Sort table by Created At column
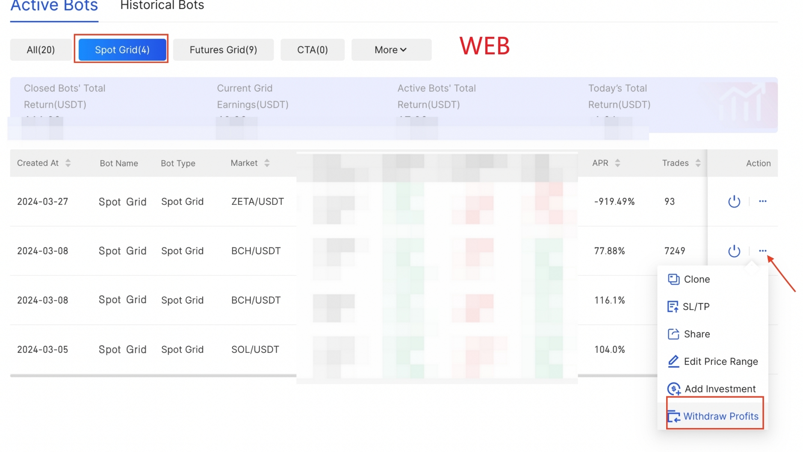 68,163
